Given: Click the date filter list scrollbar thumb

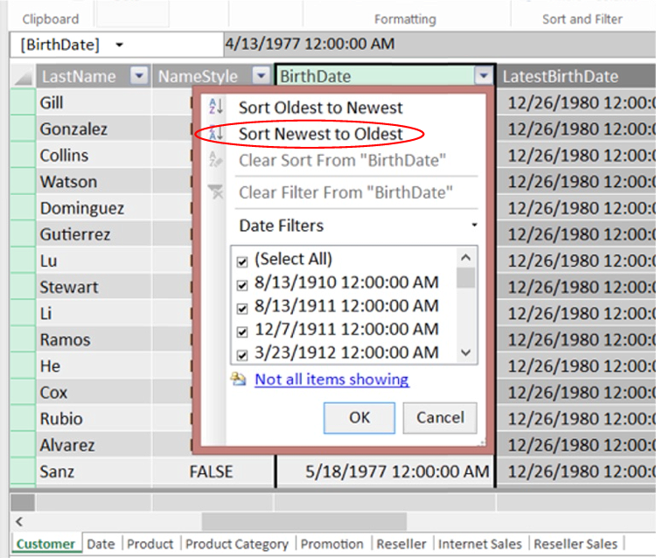Looking at the screenshot, I should point(465,278).
